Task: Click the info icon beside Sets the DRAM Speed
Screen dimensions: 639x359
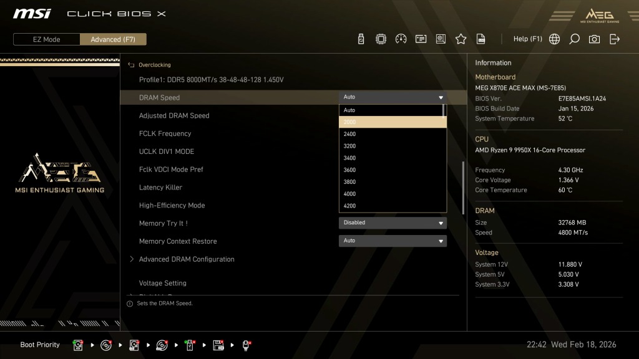Action: coord(130,304)
